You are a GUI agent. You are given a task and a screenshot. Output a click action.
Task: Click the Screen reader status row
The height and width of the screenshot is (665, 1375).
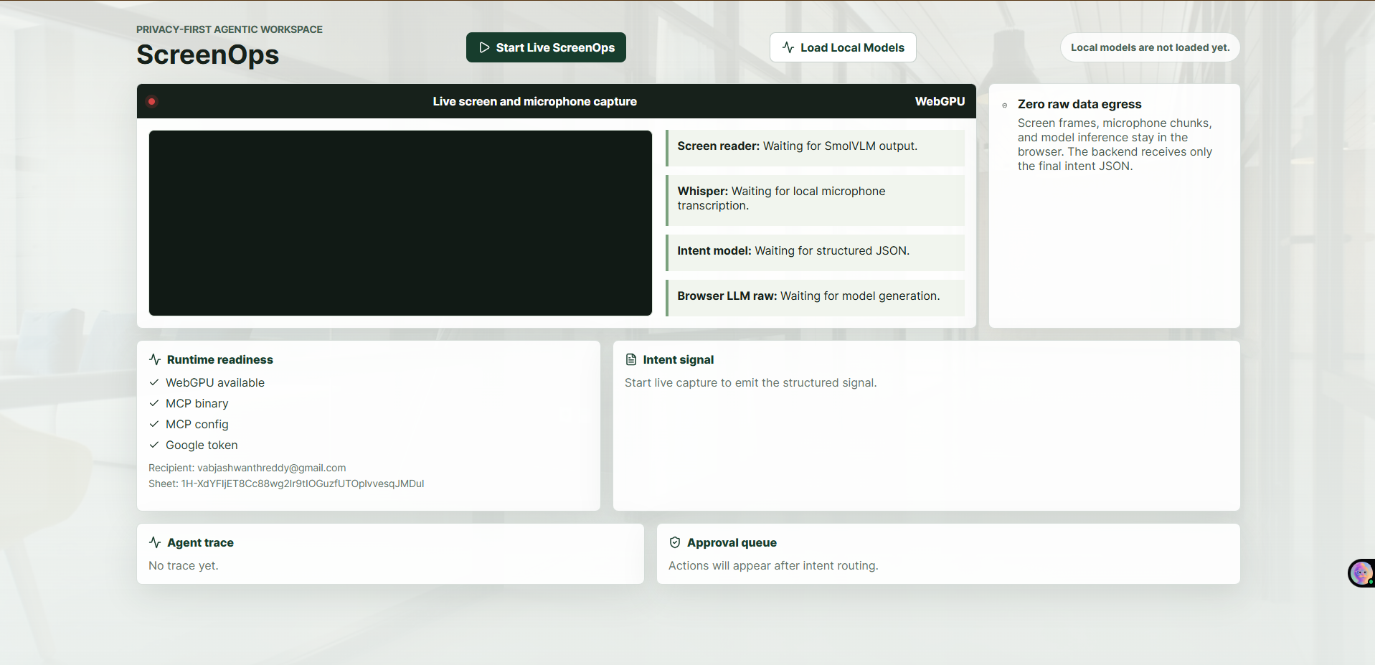[815, 148]
